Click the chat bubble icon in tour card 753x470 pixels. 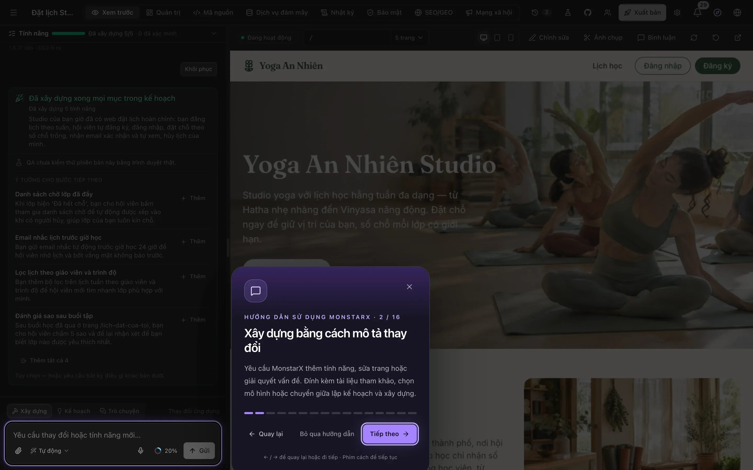pos(255,291)
